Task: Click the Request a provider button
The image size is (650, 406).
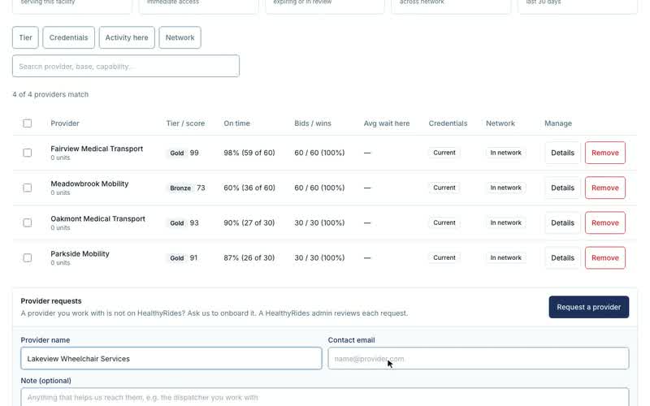Action: click(x=588, y=307)
